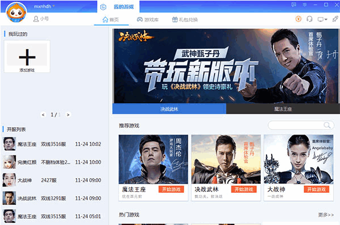The width and height of the screenshot is (340, 225).
Task: Select the 决战武林 banner tab
Action: 169,109
